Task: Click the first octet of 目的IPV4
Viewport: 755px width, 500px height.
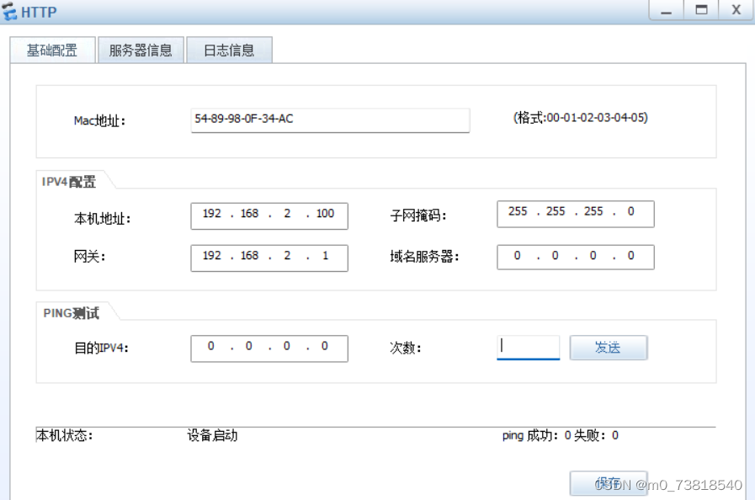Action: [210, 347]
